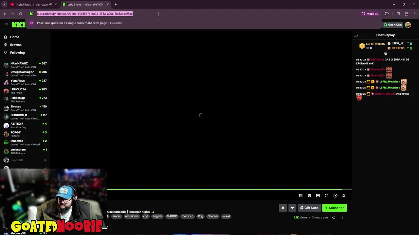Switch to the Lady_Shana1 VOD tab
The image size is (419, 235).
pyautogui.click(x=85, y=5)
